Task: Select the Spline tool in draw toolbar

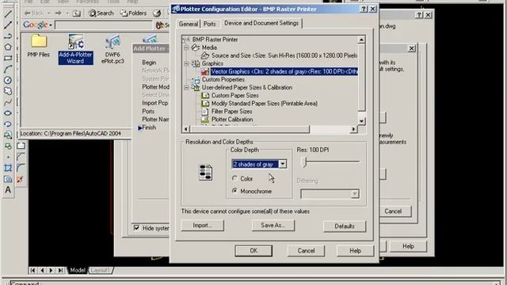Action: point(8,102)
